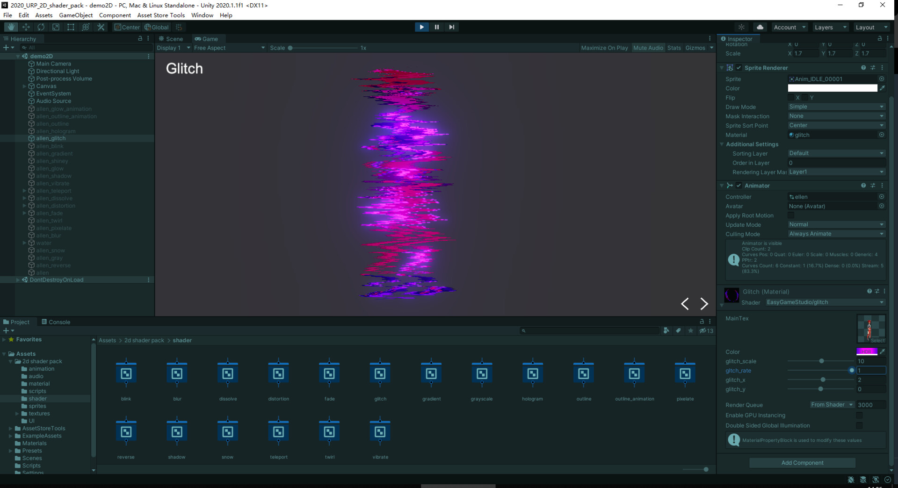Open the GameObject menu

click(76, 15)
